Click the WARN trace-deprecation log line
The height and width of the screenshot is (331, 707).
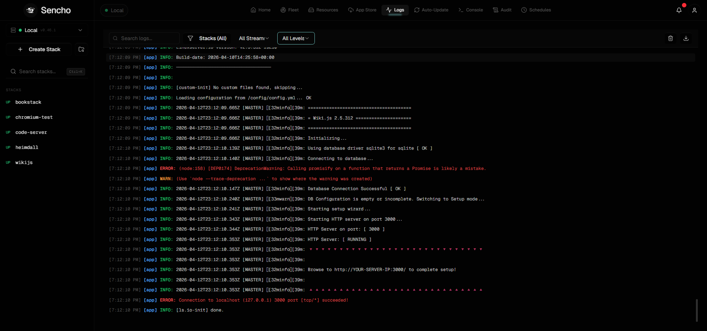point(401,179)
